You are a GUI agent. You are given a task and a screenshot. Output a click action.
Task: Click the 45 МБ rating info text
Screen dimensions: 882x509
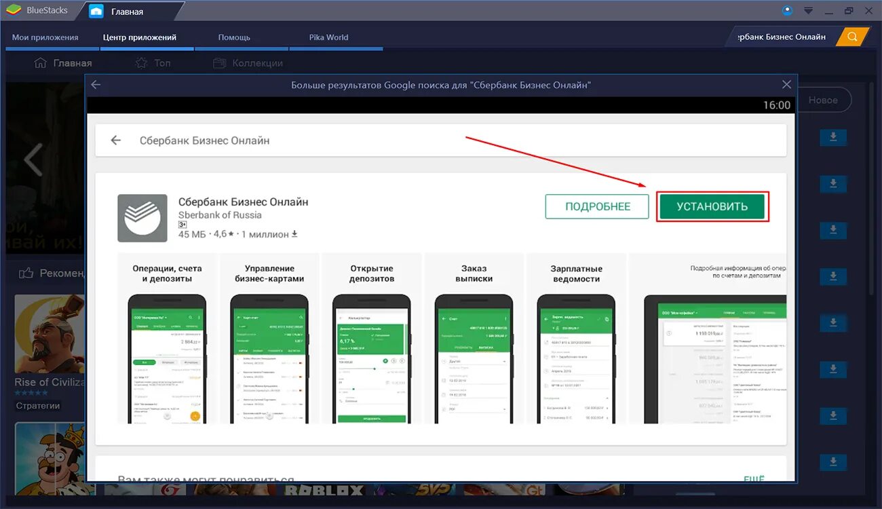(238, 234)
